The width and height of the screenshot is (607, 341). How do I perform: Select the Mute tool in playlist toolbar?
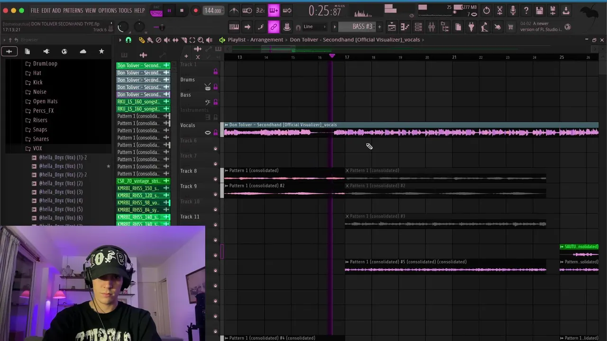click(x=167, y=40)
